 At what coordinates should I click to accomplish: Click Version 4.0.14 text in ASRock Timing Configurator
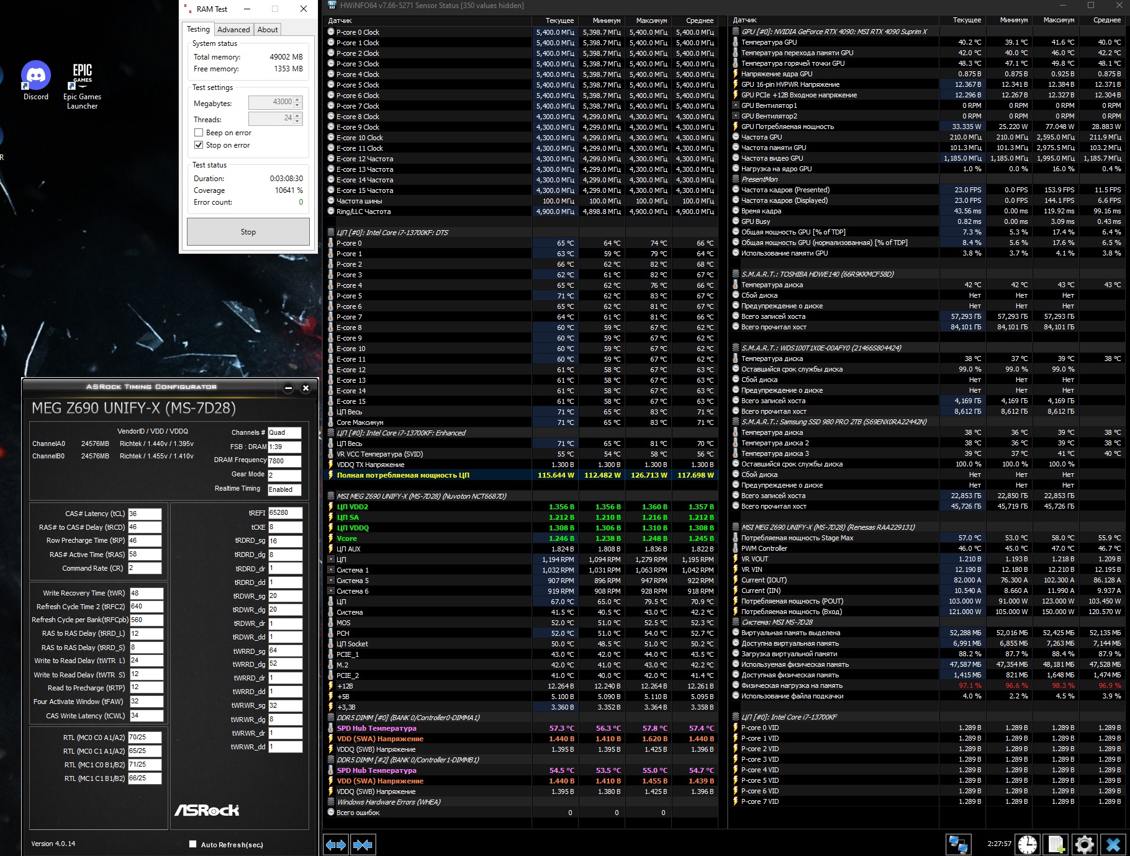click(53, 844)
